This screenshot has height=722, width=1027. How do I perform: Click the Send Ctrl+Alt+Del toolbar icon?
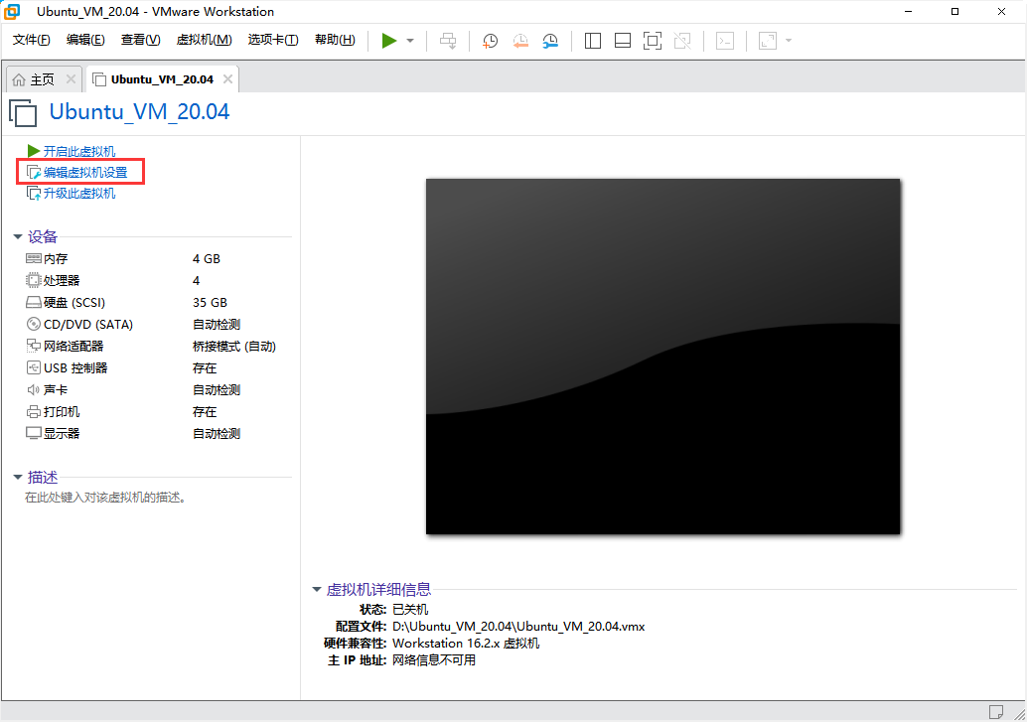[x=448, y=41]
